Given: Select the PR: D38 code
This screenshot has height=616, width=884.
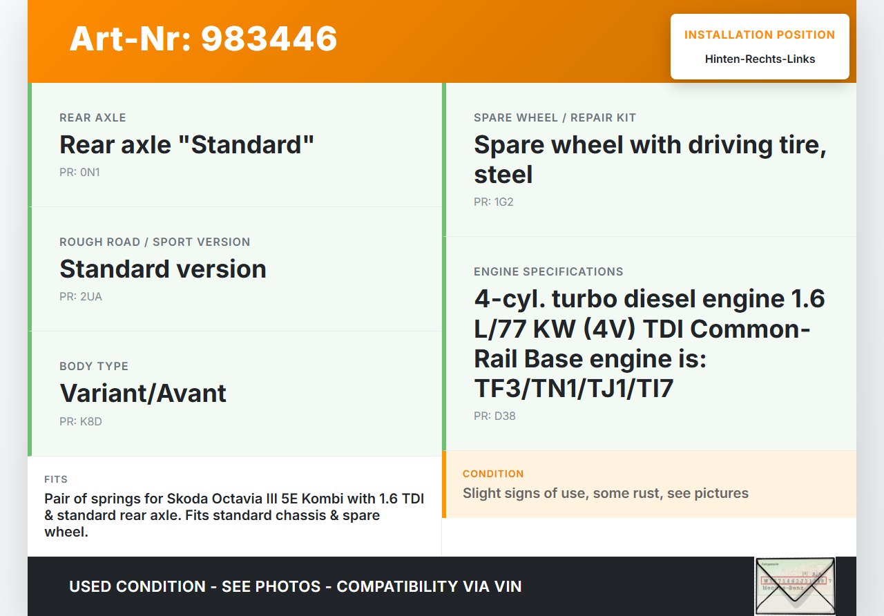Looking at the screenshot, I should coord(494,416).
